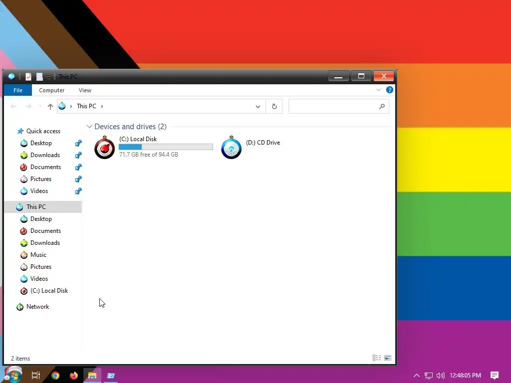Click File Explorer taskbar icon
This screenshot has height=383, width=511.
[x=92, y=376]
